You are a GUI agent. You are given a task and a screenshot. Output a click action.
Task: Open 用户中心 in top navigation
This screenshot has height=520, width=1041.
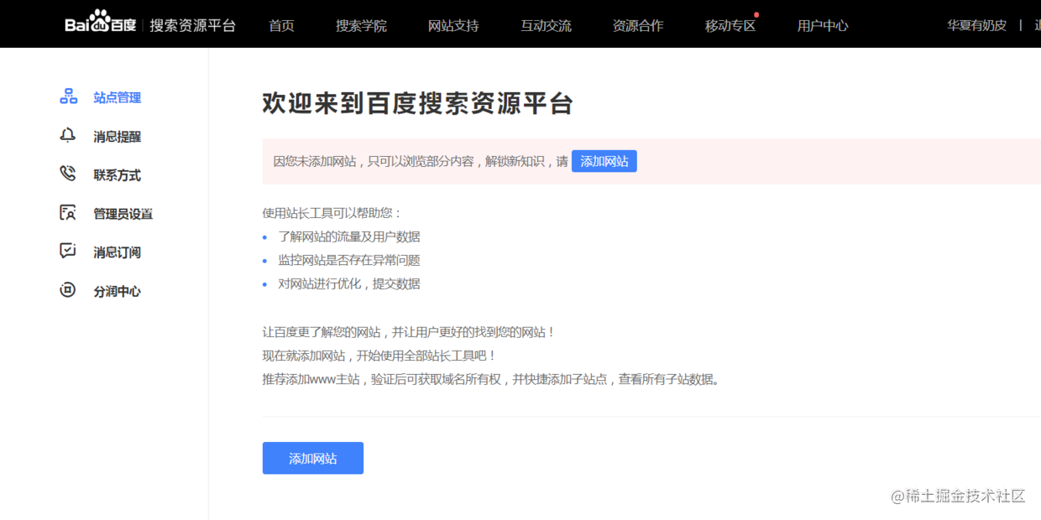point(824,25)
